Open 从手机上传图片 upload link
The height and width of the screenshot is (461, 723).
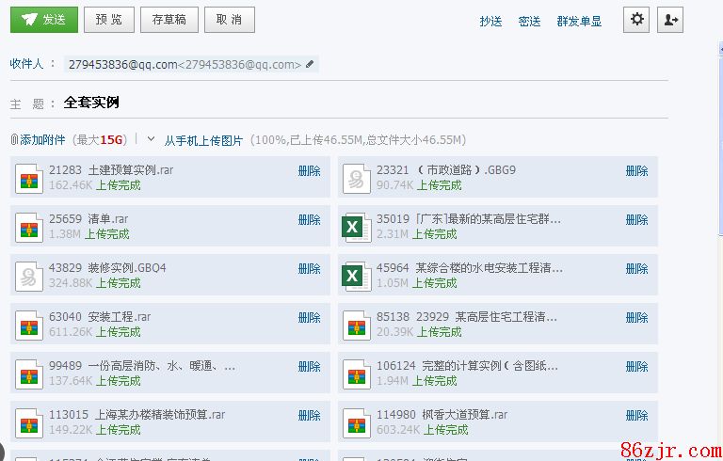203,140
